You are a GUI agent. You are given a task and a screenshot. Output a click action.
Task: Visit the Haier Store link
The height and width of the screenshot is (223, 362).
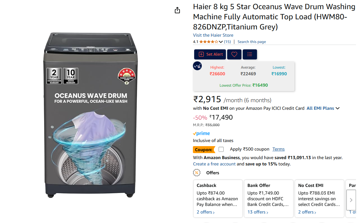point(213,35)
